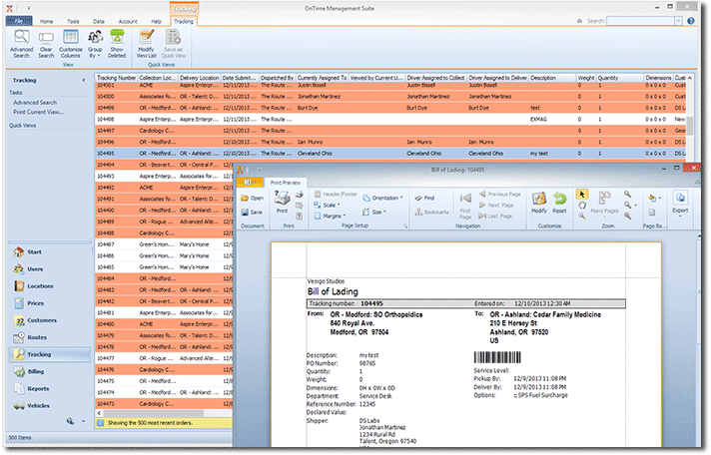This screenshot has width=711, height=455.
Task: Open the File menu tab
Action: pos(19,21)
